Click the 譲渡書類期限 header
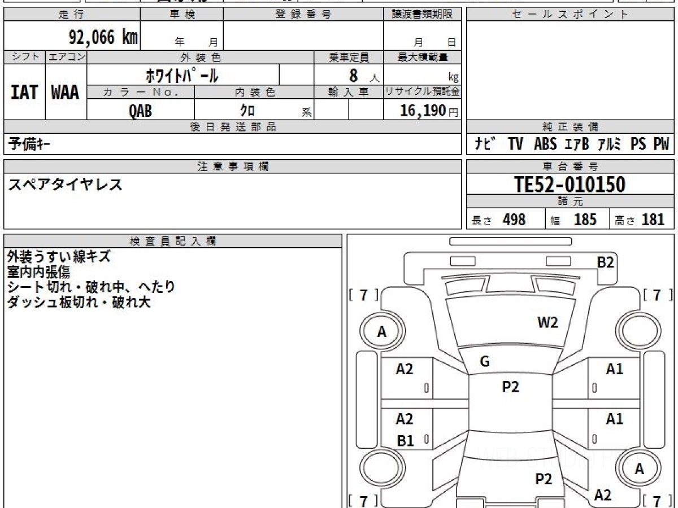 tap(423, 15)
